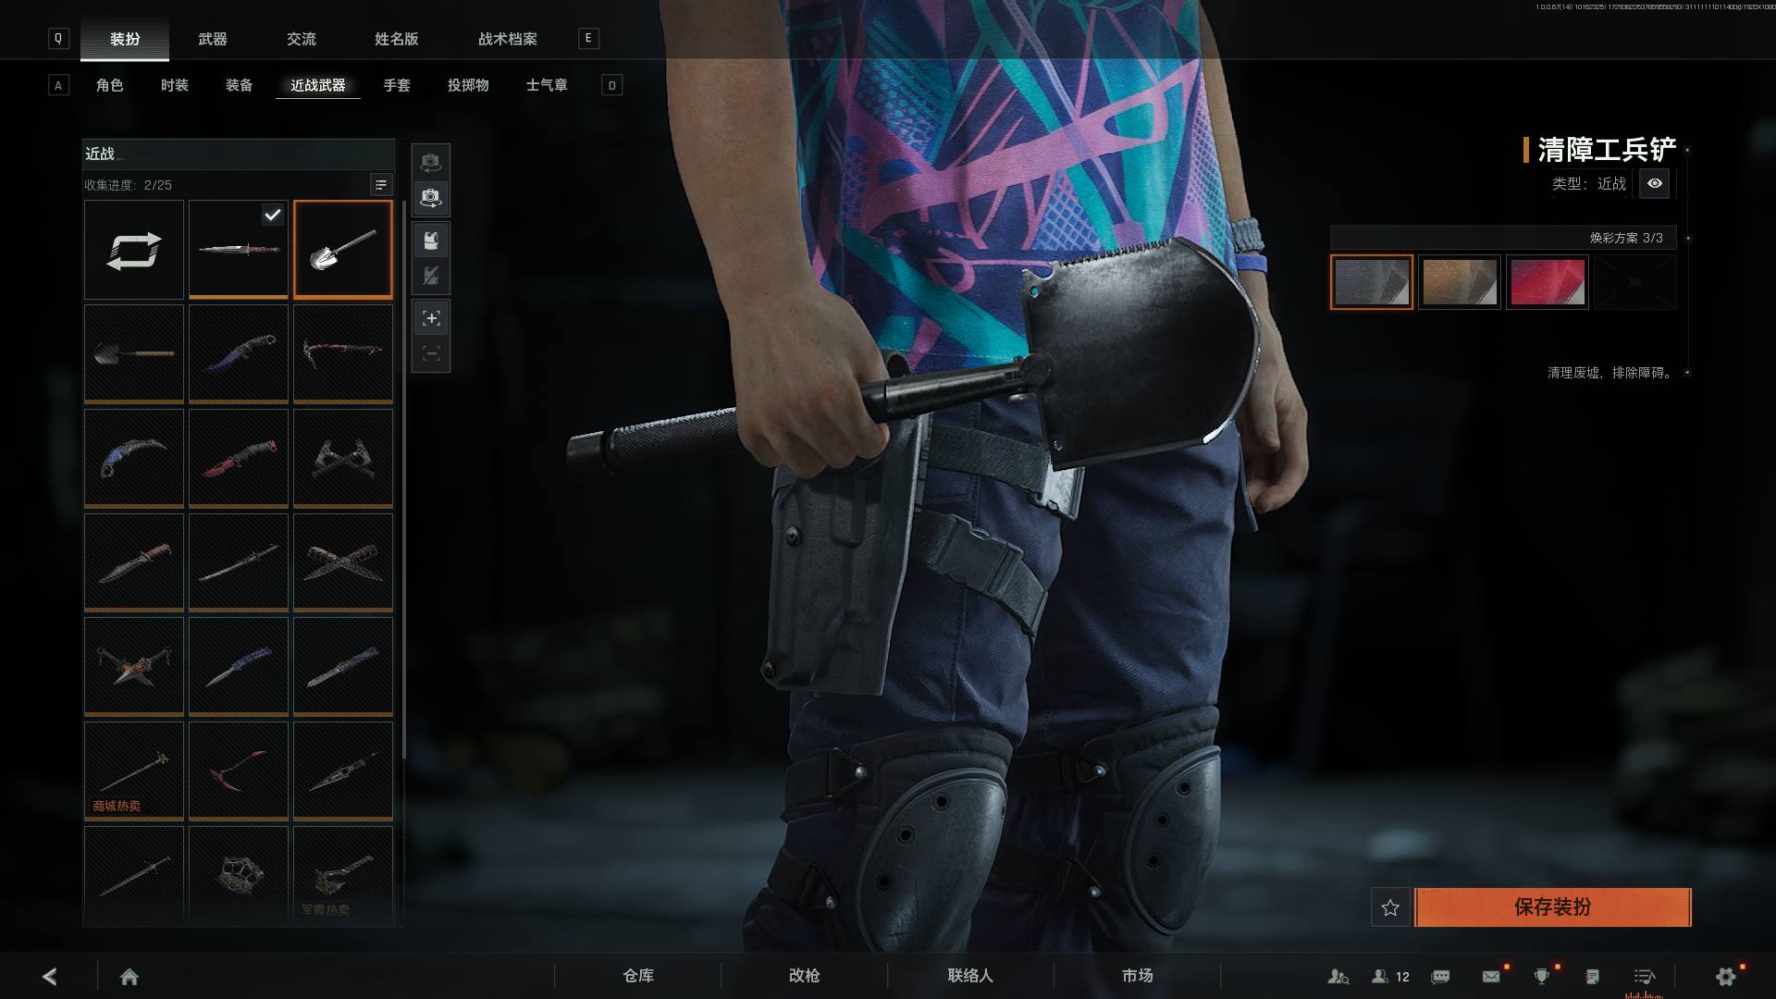
Task: Open the friends list showing 12
Action: click(x=1390, y=977)
